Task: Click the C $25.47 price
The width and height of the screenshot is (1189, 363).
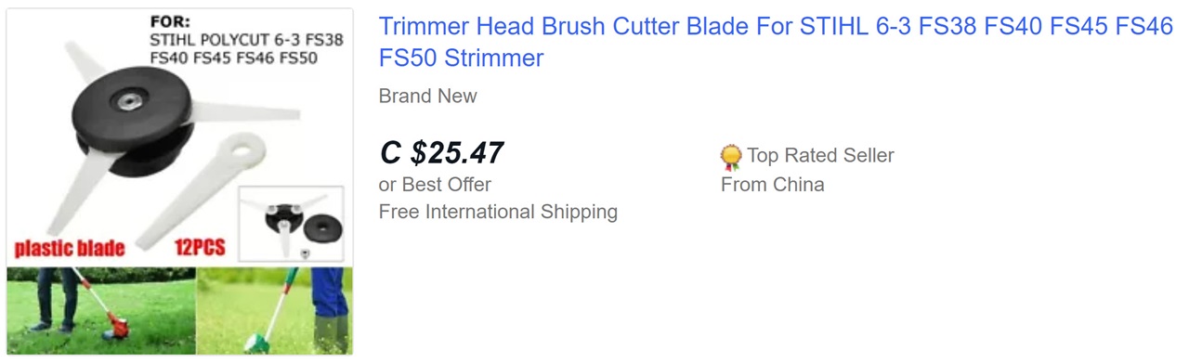Action: tap(442, 152)
